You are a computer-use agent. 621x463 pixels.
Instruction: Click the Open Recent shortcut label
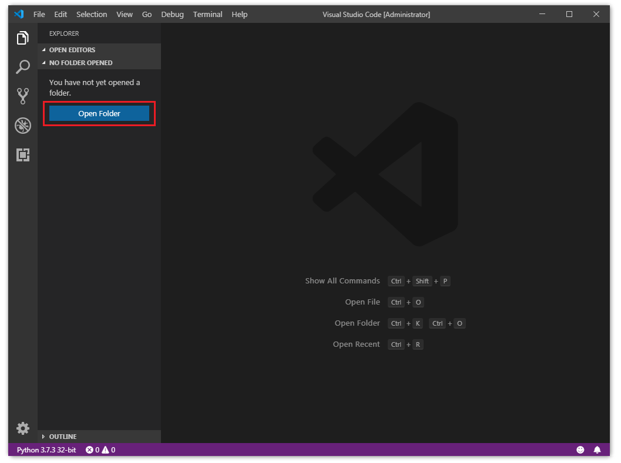click(356, 344)
